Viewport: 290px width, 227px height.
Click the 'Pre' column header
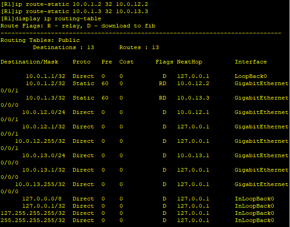pyautogui.click(x=107, y=62)
